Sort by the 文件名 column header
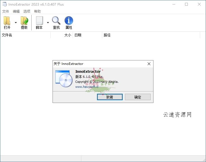The height and width of the screenshot is (162, 206). (25, 35)
